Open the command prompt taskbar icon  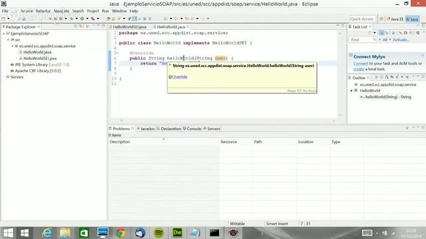coord(214,233)
